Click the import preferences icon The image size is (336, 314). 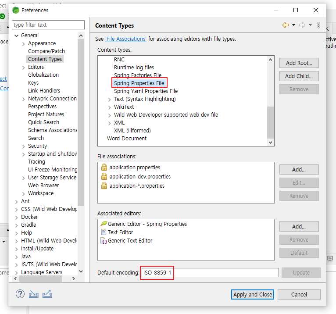tap(34, 294)
